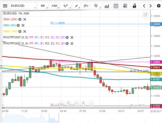Click the SMA (200) legend label
Viewport: 162px width, 123px height.
tap(11, 19)
